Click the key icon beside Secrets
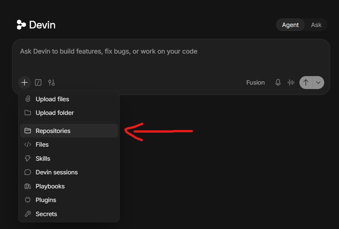339x229 pixels. tap(28, 213)
